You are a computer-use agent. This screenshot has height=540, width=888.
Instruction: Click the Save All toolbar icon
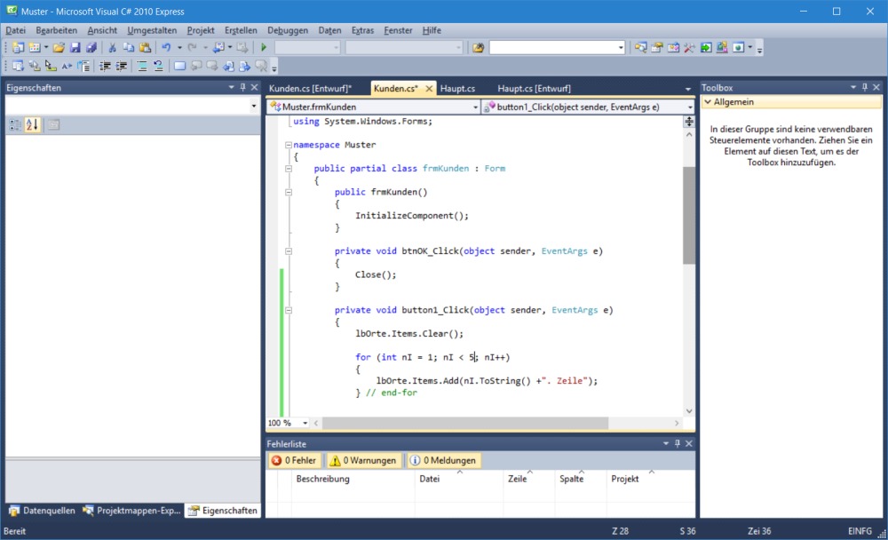click(93, 47)
